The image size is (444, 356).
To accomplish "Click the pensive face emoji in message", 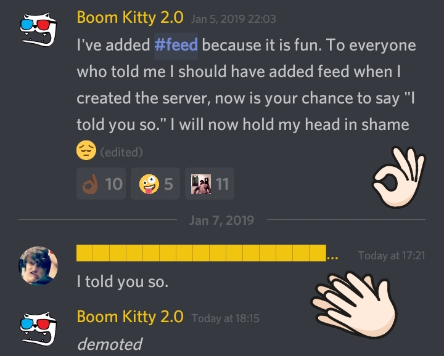I will [86, 150].
